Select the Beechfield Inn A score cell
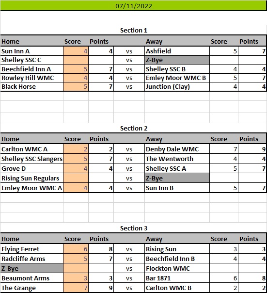 (x=76, y=69)
